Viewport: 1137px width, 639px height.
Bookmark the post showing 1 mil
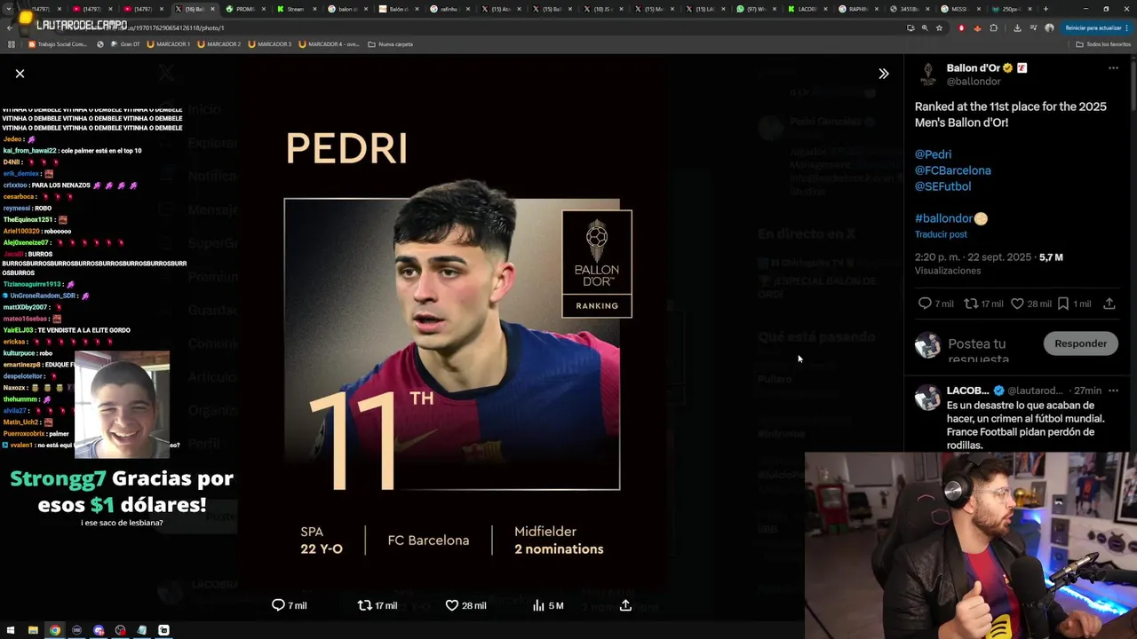pos(1063,304)
